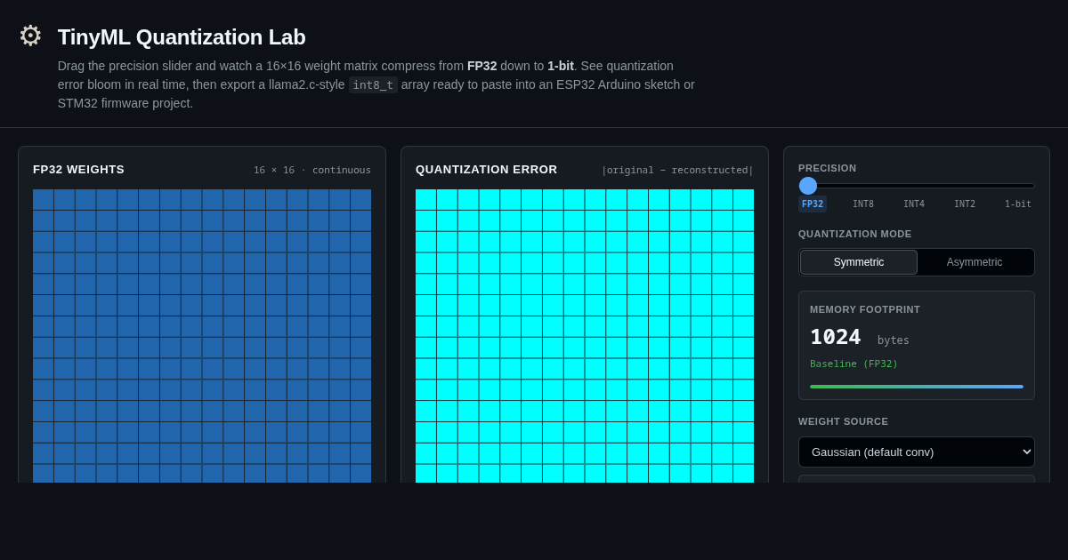The width and height of the screenshot is (1068, 560).
Task: Click the PRECISION section label
Action: coord(828,168)
